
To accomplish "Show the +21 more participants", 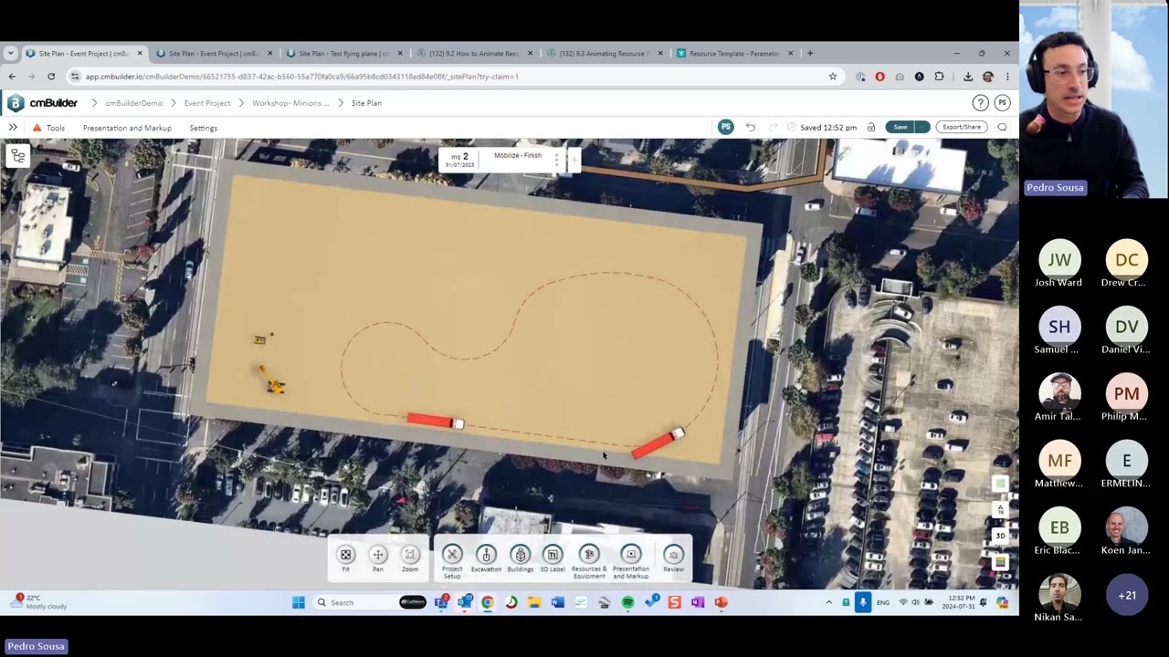I will pos(1127,595).
